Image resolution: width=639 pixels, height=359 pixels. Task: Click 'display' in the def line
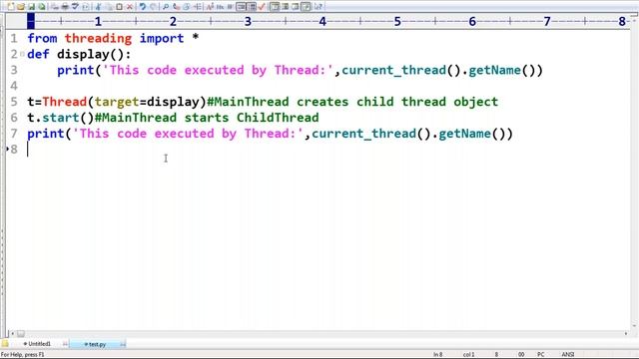coord(83,54)
